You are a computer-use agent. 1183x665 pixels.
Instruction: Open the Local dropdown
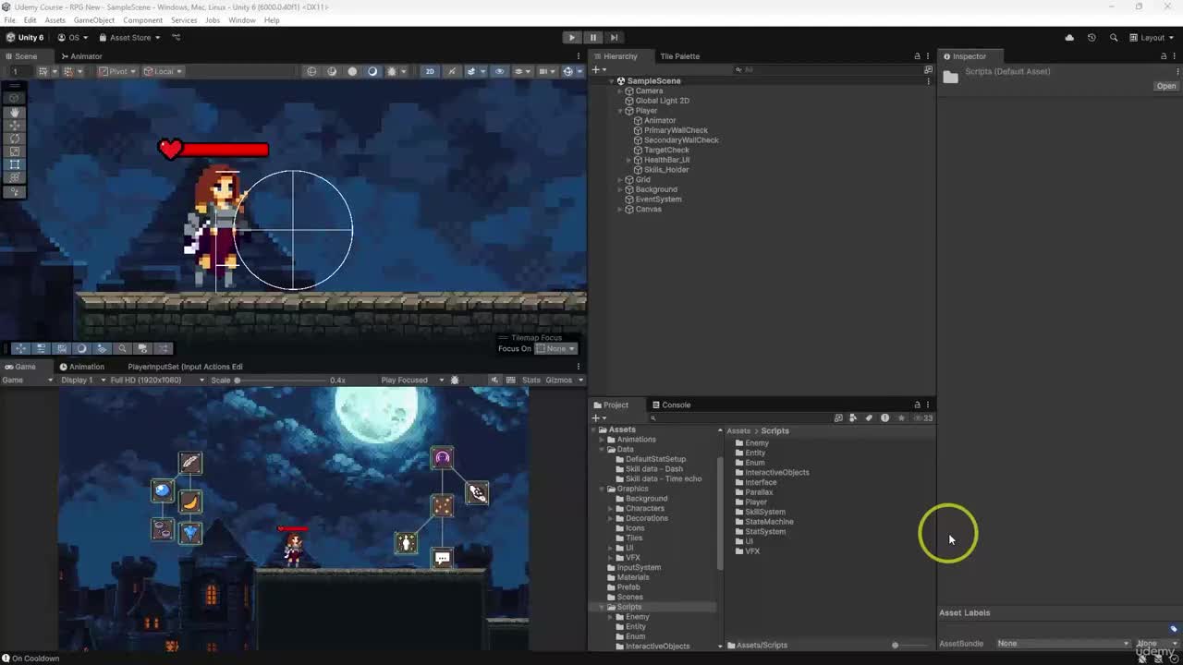click(x=163, y=71)
